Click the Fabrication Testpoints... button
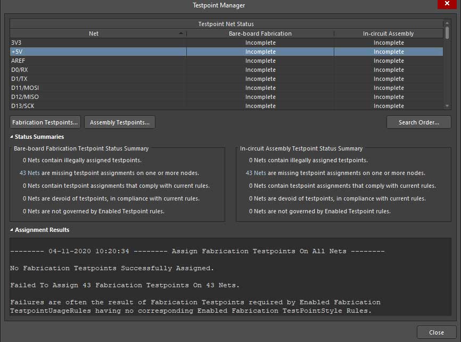This screenshot has width=461, height=342. click(45, 122)
